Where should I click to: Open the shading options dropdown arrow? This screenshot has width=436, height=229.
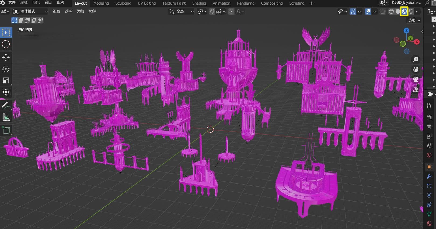tap(417, 12)
